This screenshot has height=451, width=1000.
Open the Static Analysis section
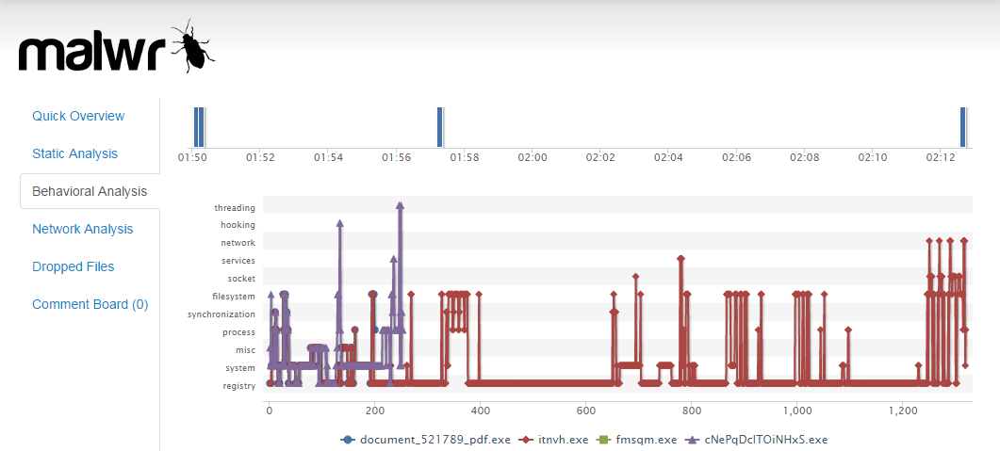tap(75, 153)
